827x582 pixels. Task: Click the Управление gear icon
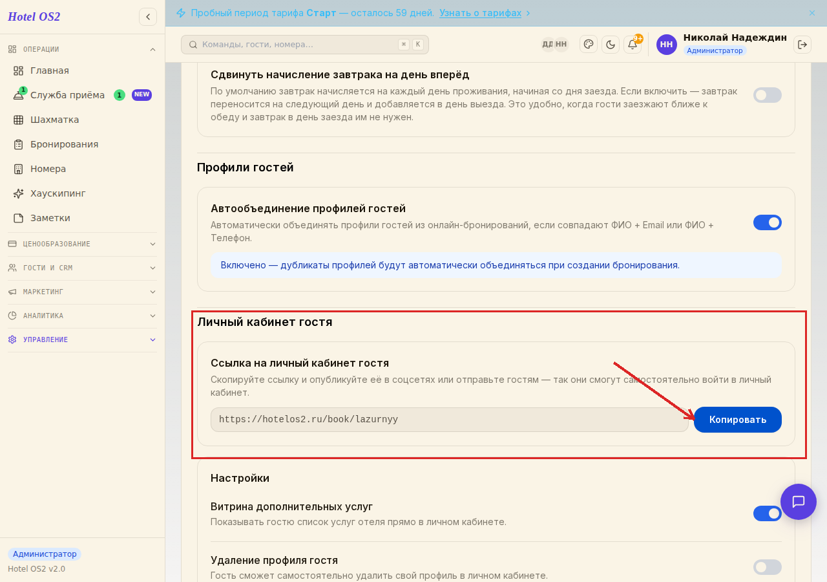click(x=12, y=339)
